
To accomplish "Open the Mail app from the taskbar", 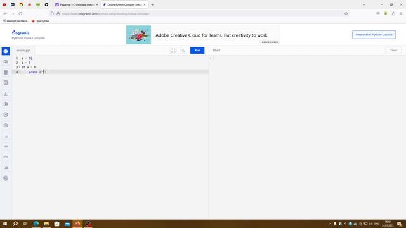I will point(67,224).
